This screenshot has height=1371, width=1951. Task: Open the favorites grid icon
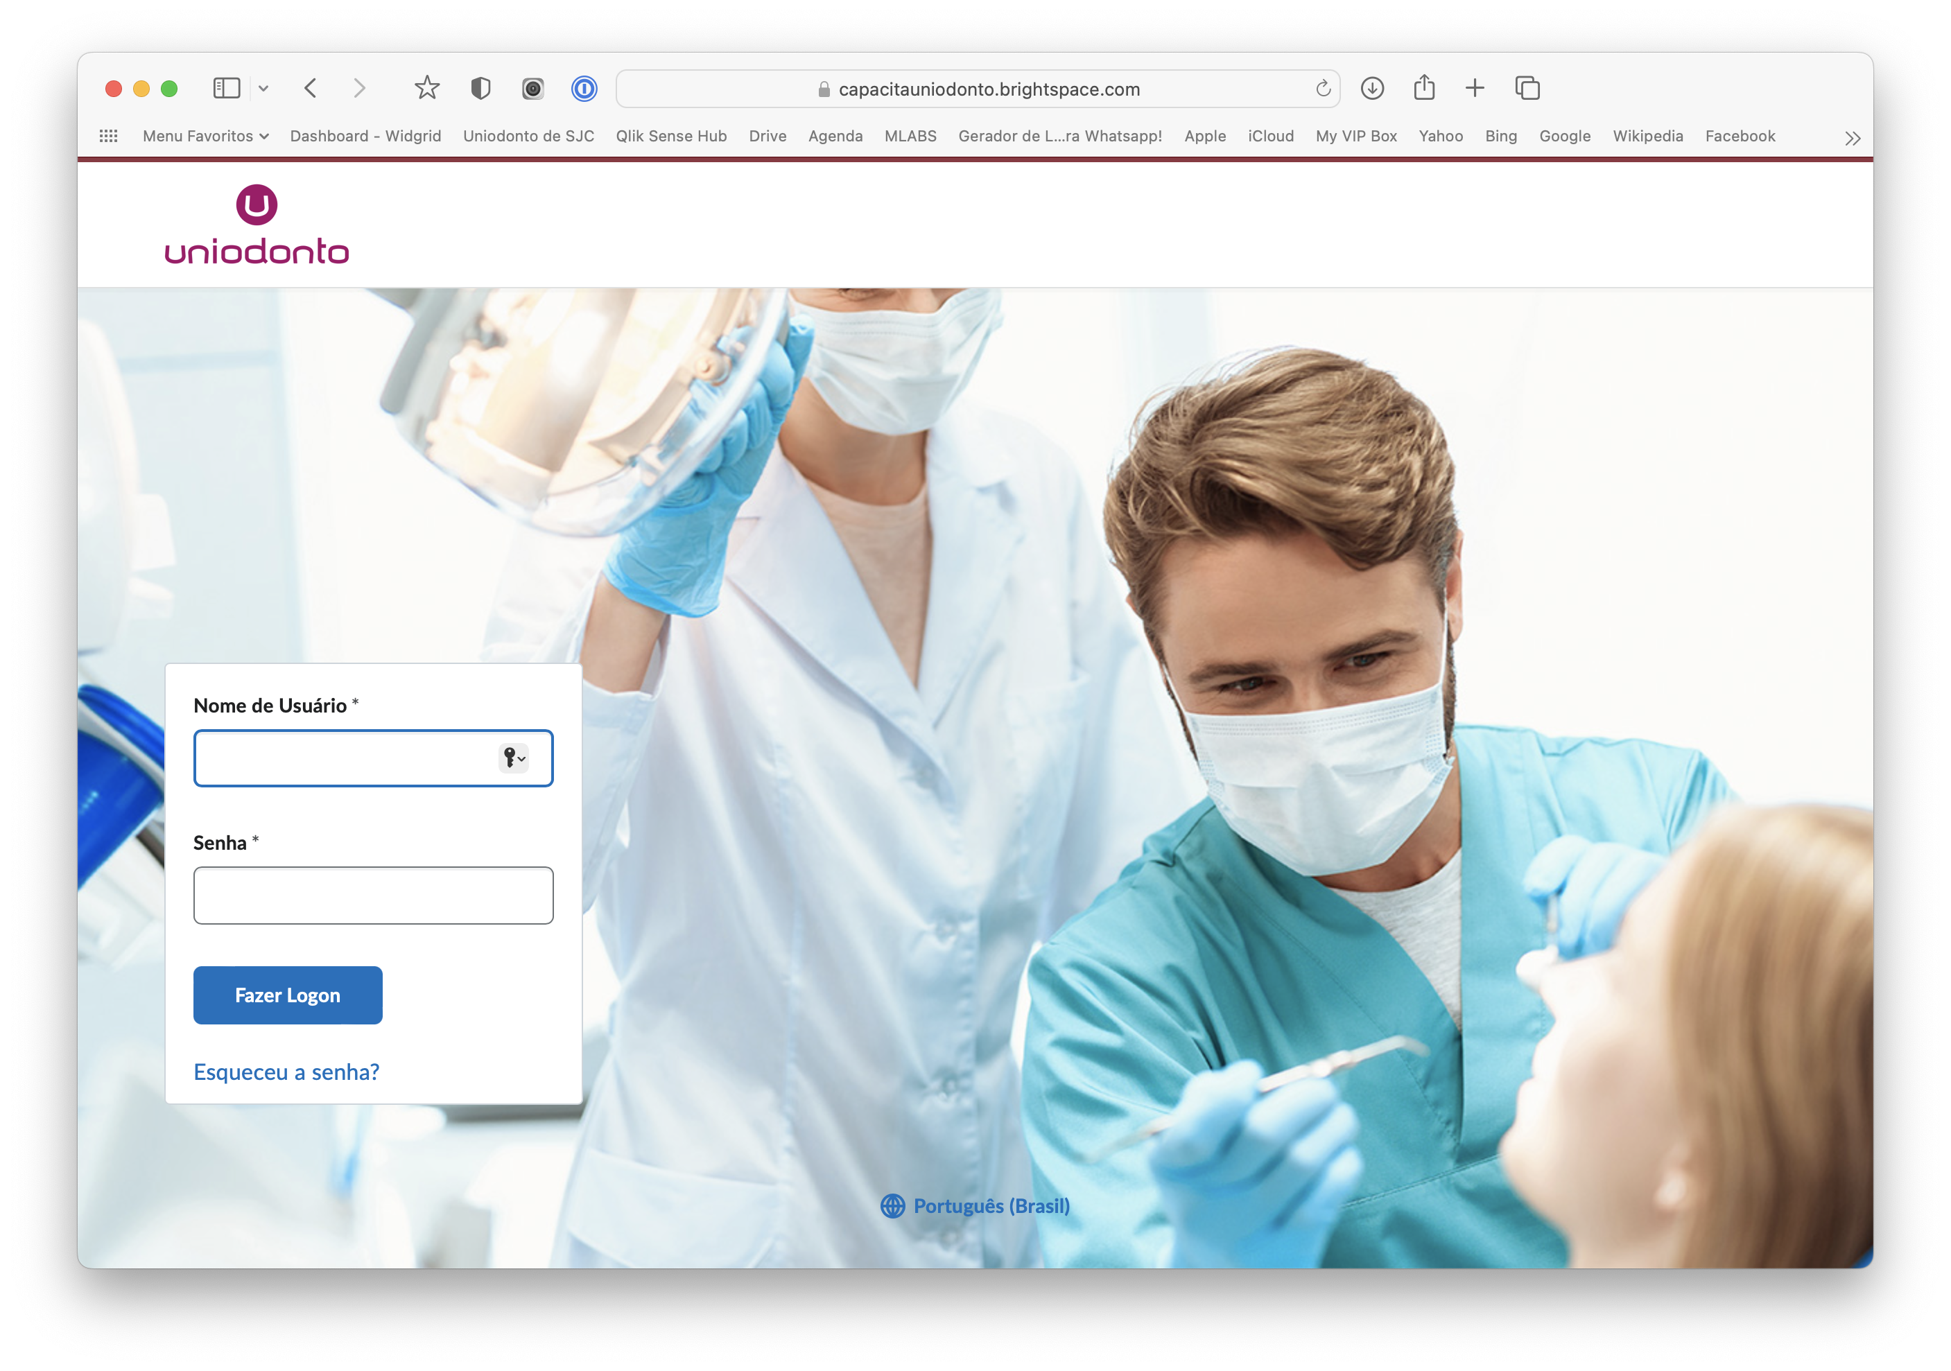tap(109, 136)
